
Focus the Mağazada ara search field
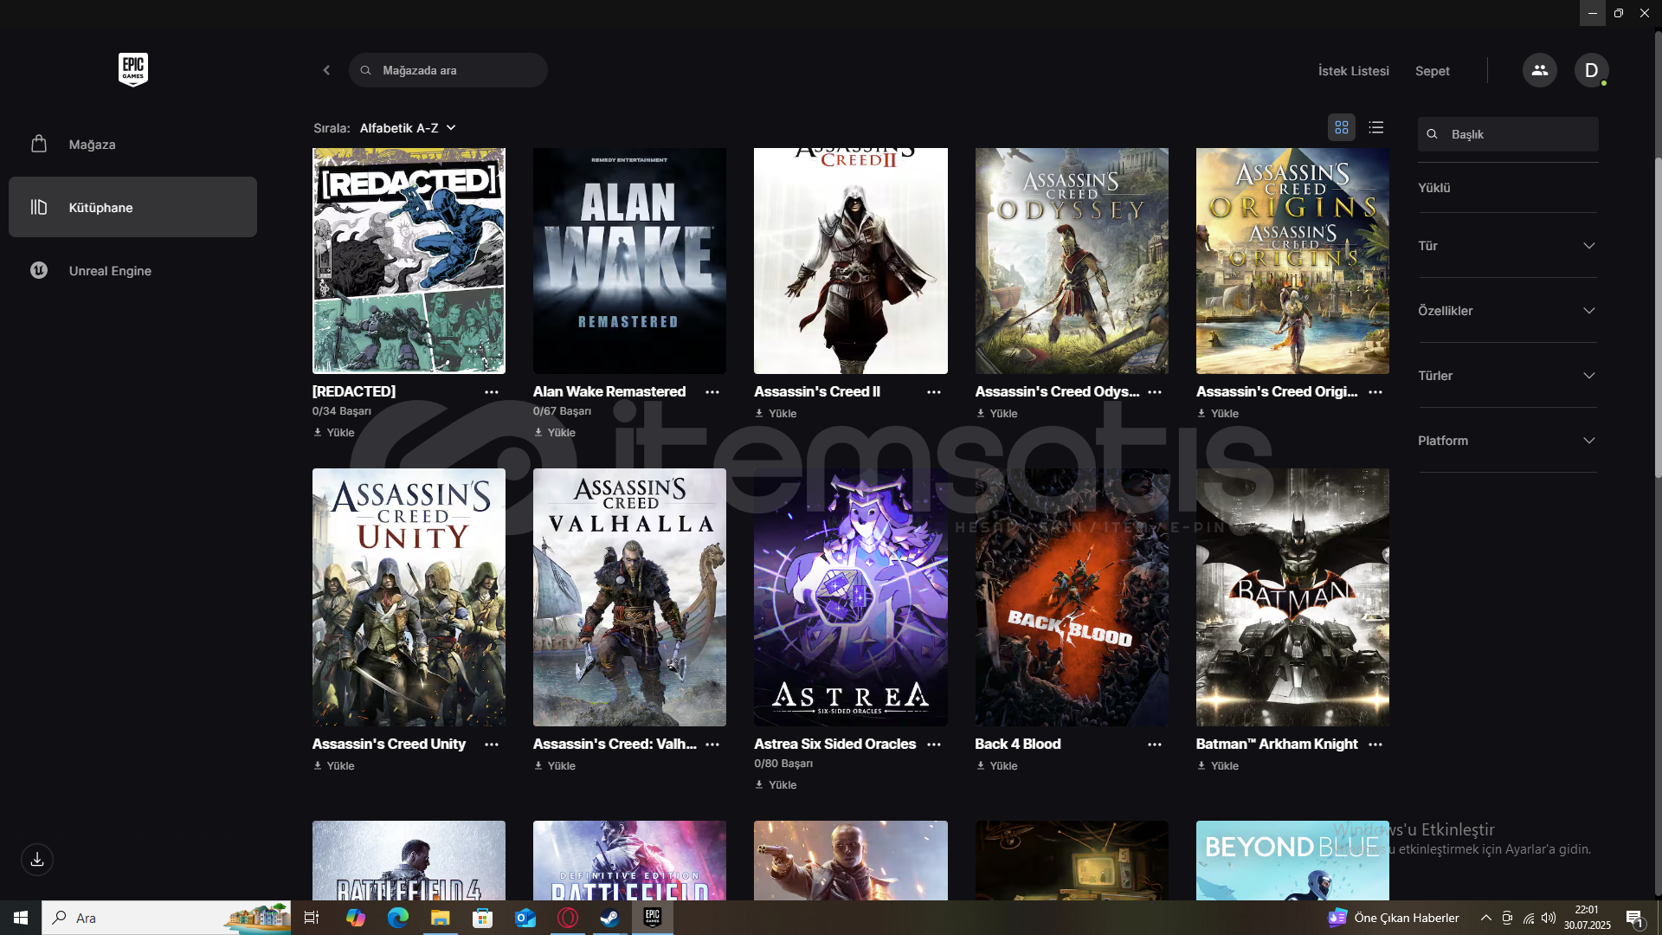(x=448, y=70)
